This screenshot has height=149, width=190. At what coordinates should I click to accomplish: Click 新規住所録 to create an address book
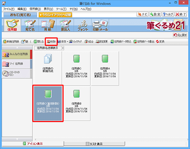(x=11, y=42)
